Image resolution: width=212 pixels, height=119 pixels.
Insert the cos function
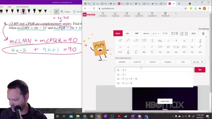(x=168, y=52)
